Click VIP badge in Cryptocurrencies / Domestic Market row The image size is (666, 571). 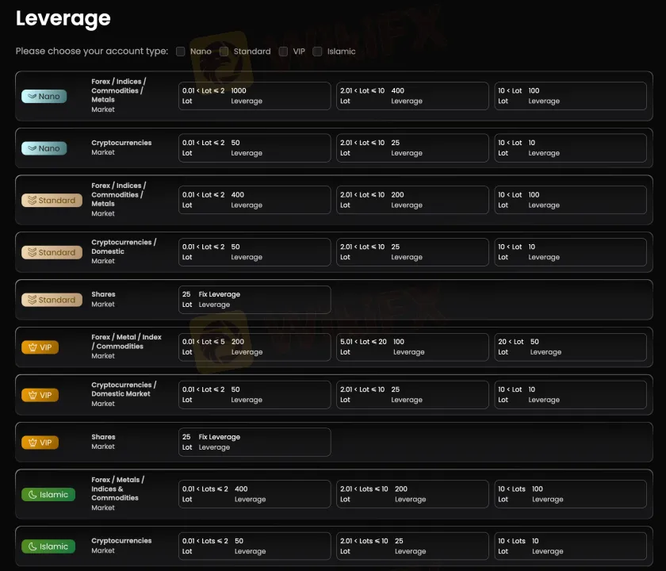[40, 395]
